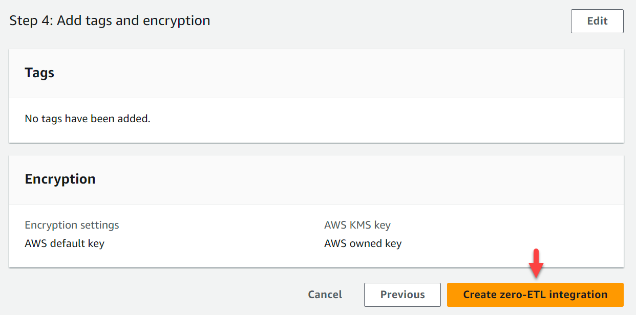Click the AWS KMS key label
Screen dimensions: 636x315
click(x=357, y=225)
